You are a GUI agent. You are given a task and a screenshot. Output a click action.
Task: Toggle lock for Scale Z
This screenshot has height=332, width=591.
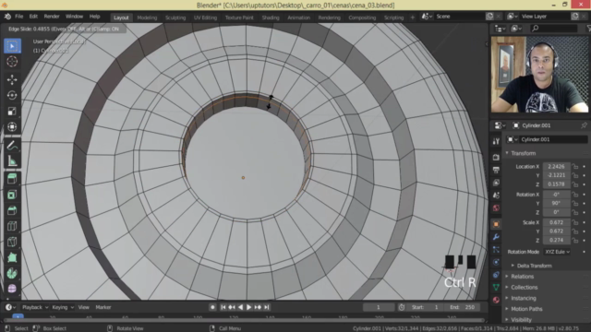[574, 240]
